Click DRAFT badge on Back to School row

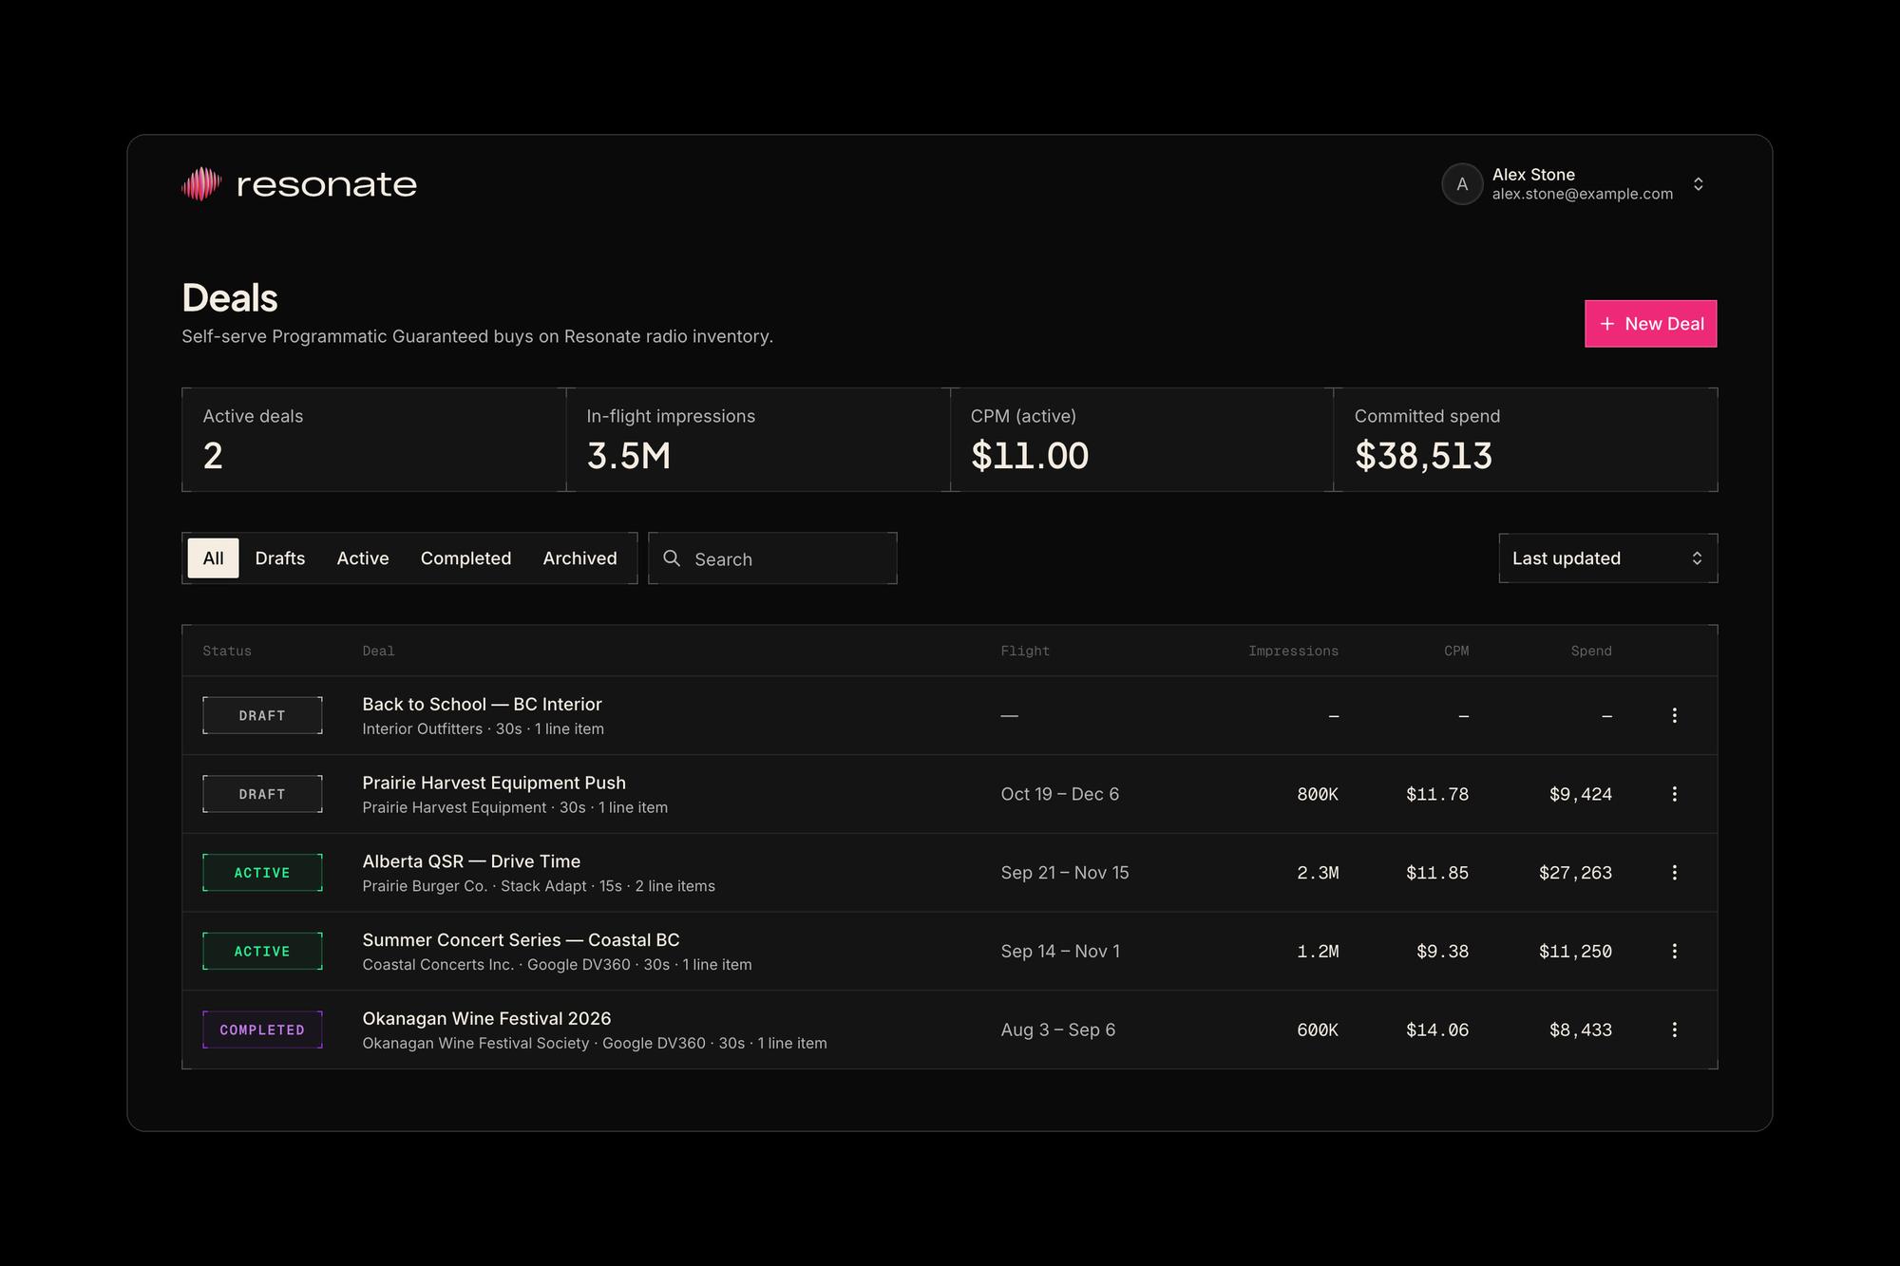262,715
